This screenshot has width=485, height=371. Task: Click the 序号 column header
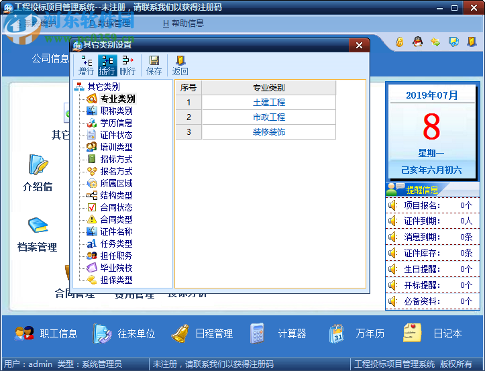(x=188, y=88)
